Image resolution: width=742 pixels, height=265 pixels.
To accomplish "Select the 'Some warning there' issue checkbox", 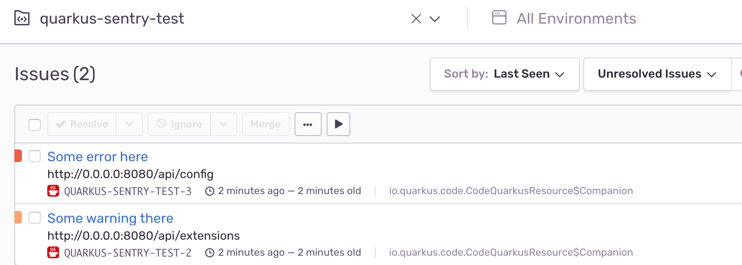I will (35, 218).
